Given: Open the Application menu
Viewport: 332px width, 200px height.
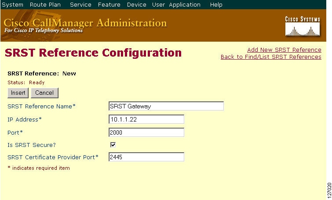Looking at the screenshot, I should [x=185, y=5].
